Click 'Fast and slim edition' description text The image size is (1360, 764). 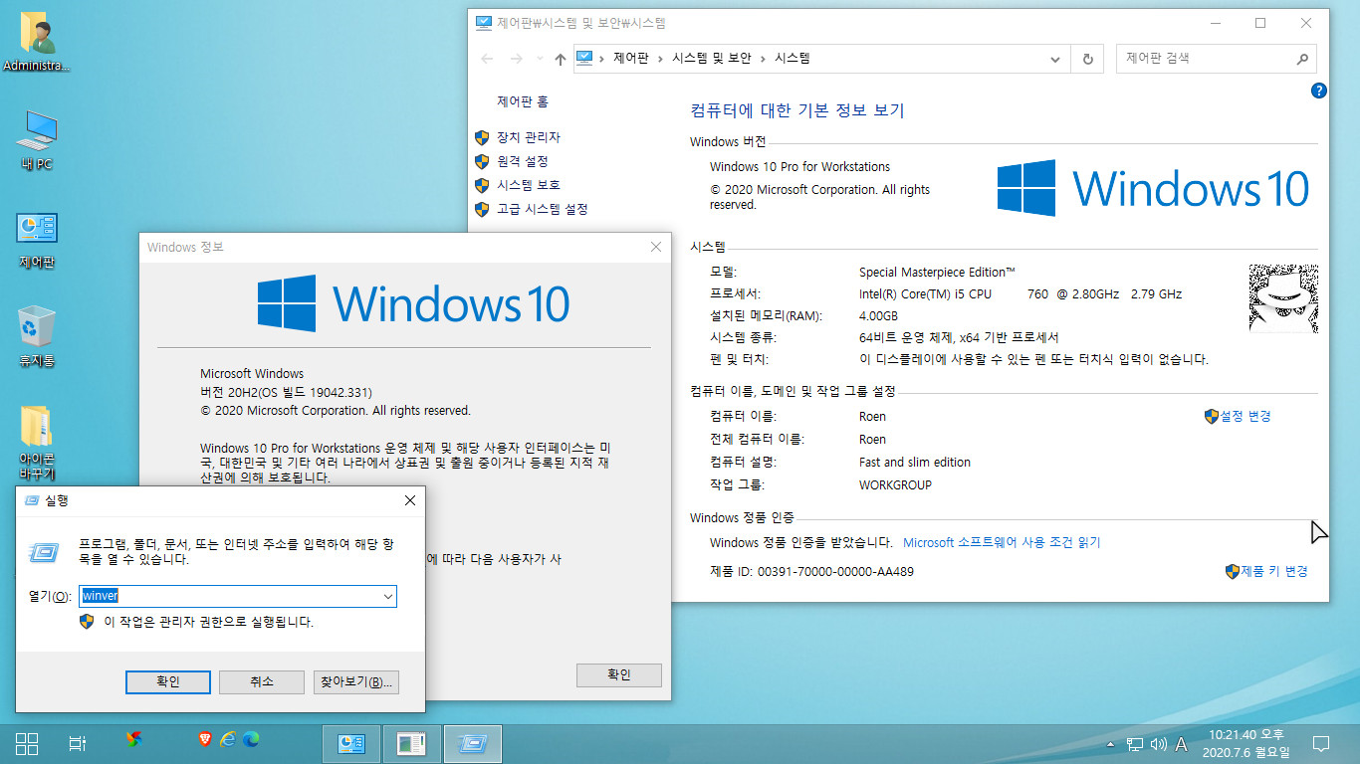click(x=915, y=462)
